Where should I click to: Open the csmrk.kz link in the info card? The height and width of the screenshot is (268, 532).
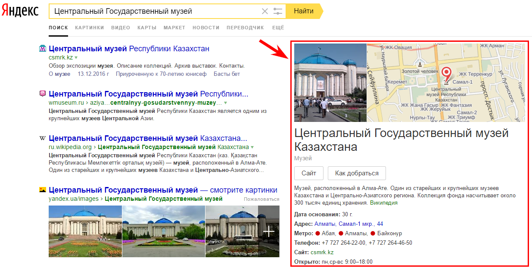[x=322, y=252]
